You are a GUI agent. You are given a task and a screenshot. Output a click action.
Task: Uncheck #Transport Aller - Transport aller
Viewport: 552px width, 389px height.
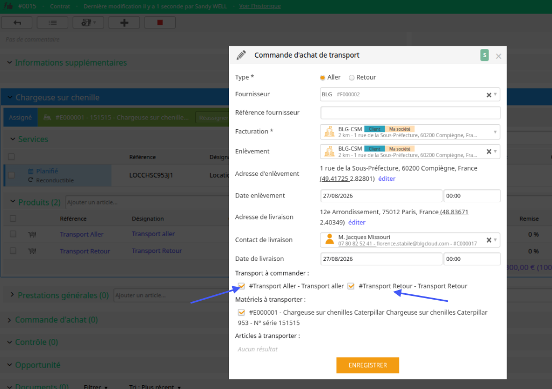(x=241, y=286)
